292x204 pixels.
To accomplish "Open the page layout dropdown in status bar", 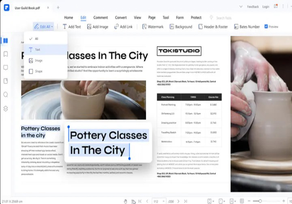I will pyautogui.click(x=233, y=201).
